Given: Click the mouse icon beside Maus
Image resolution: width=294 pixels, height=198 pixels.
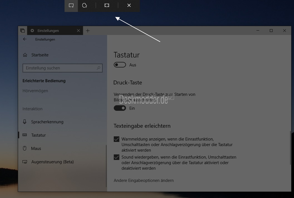Looking at the screenshot, I should coord(24,148).
